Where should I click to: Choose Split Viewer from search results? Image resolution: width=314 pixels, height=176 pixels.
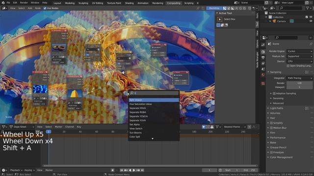154,100
